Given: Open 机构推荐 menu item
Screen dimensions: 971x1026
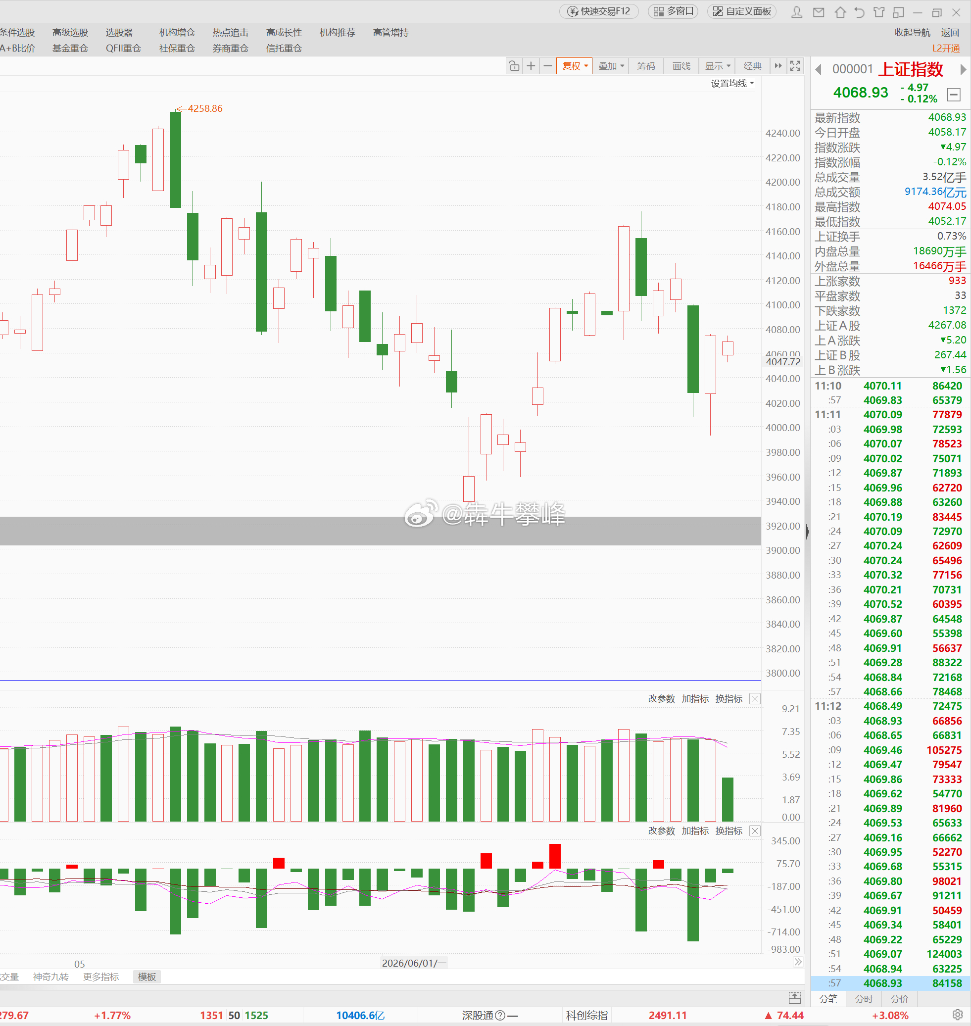Looking at the screenshot, I should click(x=338, y=33).
